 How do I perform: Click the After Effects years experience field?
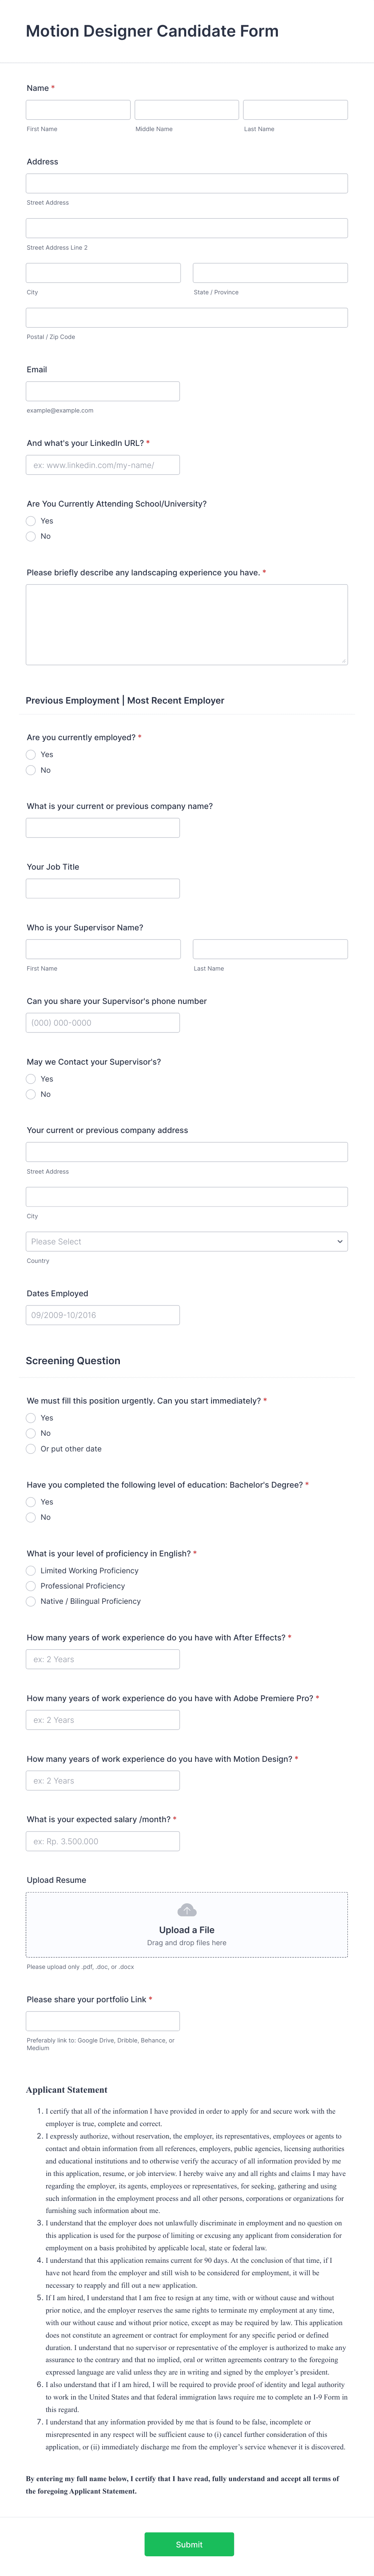tap(103, 1659)
